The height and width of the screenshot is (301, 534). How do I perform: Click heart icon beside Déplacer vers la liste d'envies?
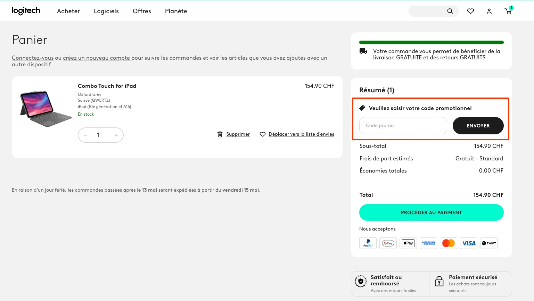263,134
